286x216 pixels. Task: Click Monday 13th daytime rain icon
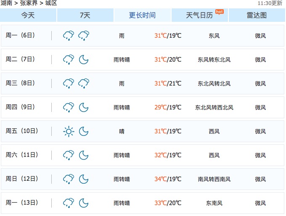[x=69, y=203]
